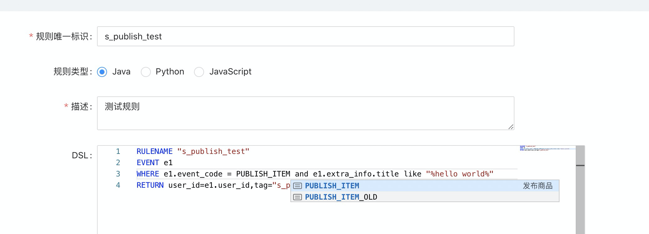Select the Java rule type radio button
Screen dimensions: 649x234
point(102,72)
